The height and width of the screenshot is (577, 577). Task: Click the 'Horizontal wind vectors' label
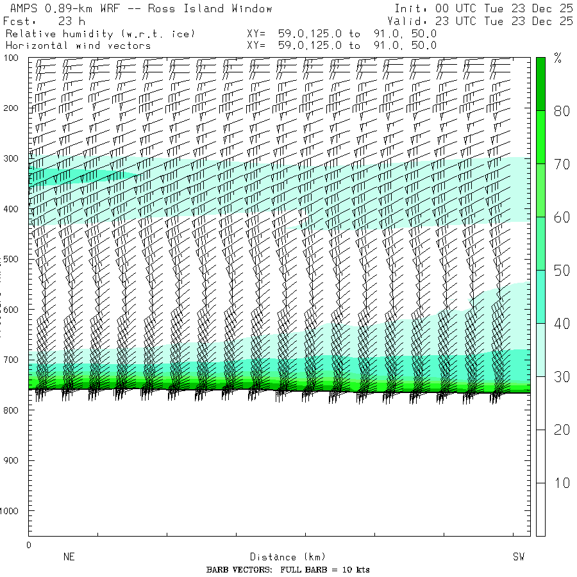78,46
